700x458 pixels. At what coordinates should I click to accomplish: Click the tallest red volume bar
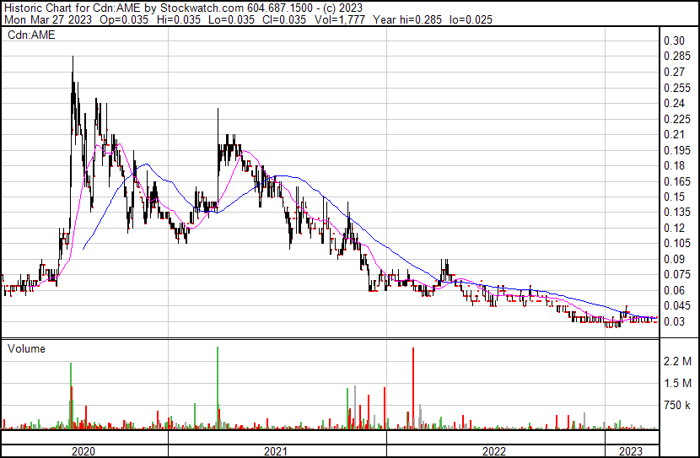pyautogui.click(x=413, y=388)
